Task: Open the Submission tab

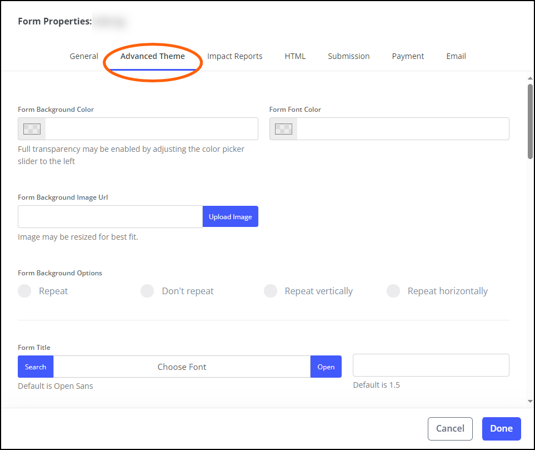Action: coord(348,56)
